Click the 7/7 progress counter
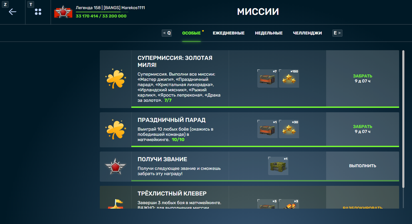This screenshot has width=412, height=224. click(168, 100)
